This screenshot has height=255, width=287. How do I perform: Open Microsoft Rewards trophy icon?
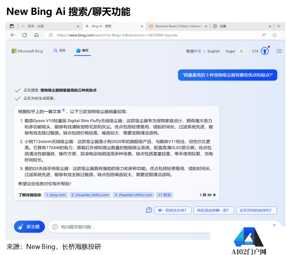point(265,51)
